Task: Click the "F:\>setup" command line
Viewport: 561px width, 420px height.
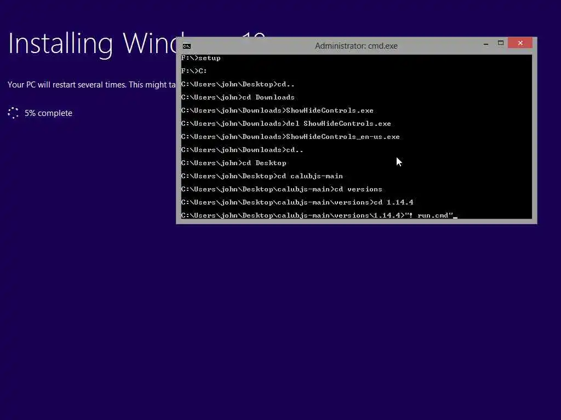Action: (201, 58)
